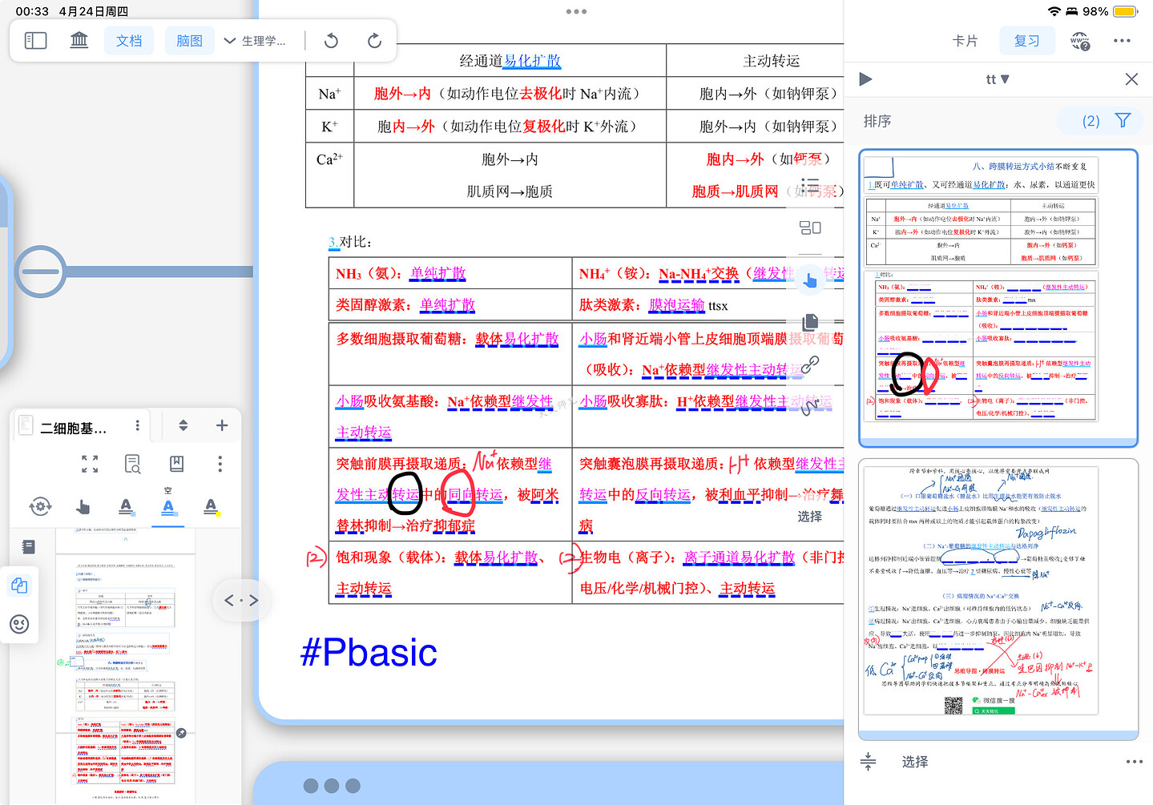The image size is (1153, 805).
Task: Click the panel resize arrows handle
Action: pyautogui.click(x=241, y=600)
